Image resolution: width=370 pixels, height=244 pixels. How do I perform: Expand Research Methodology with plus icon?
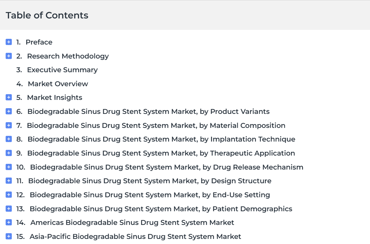tap(9, 56)
